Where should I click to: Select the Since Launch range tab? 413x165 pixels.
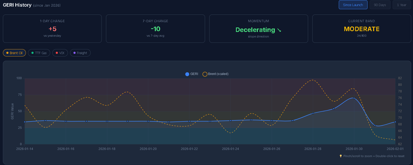[x=353, y=5]
